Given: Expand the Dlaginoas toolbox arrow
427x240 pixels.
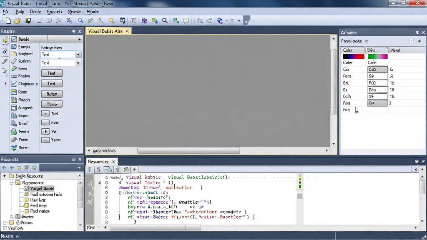Looking at the screenshot, I should 5,84.
